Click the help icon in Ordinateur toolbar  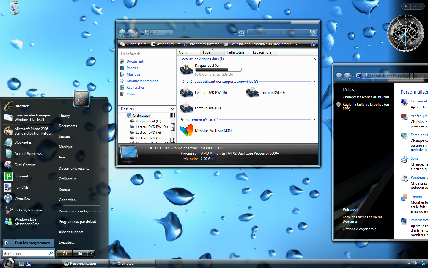[313, 44]
